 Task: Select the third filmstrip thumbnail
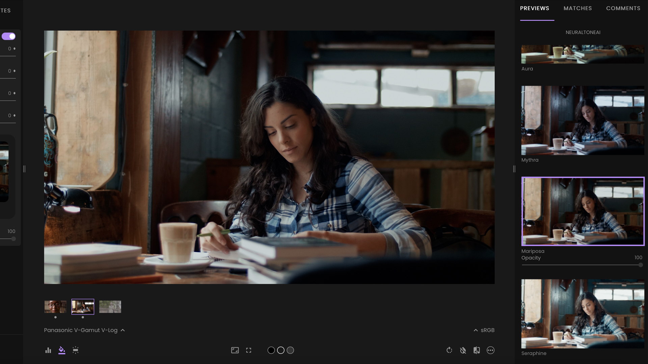click(110, 306)
